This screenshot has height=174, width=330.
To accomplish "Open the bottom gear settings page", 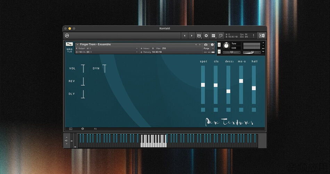I will coord(83,129).
